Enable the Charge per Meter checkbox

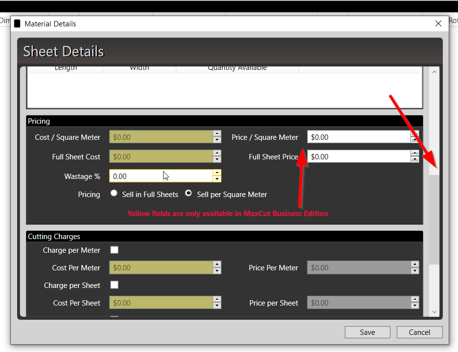point(114,250)
